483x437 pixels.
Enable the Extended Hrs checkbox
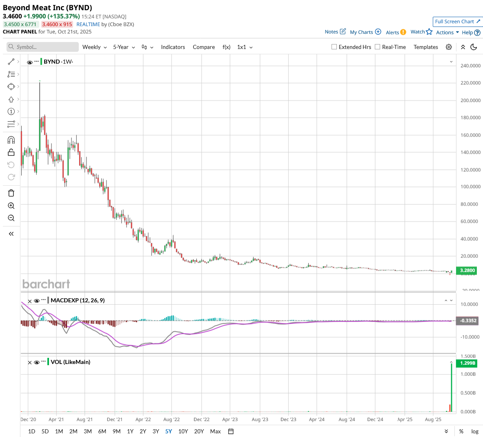(334, 47)
